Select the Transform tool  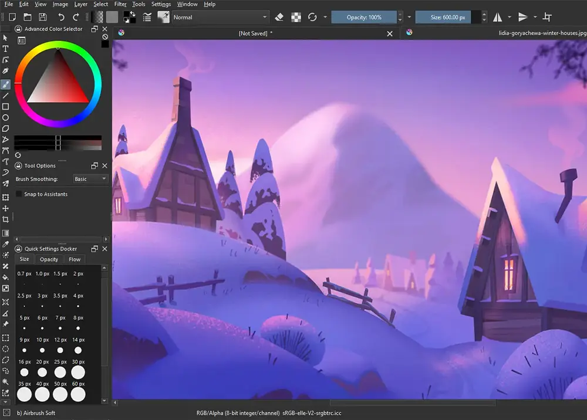[x=5, y=197]
